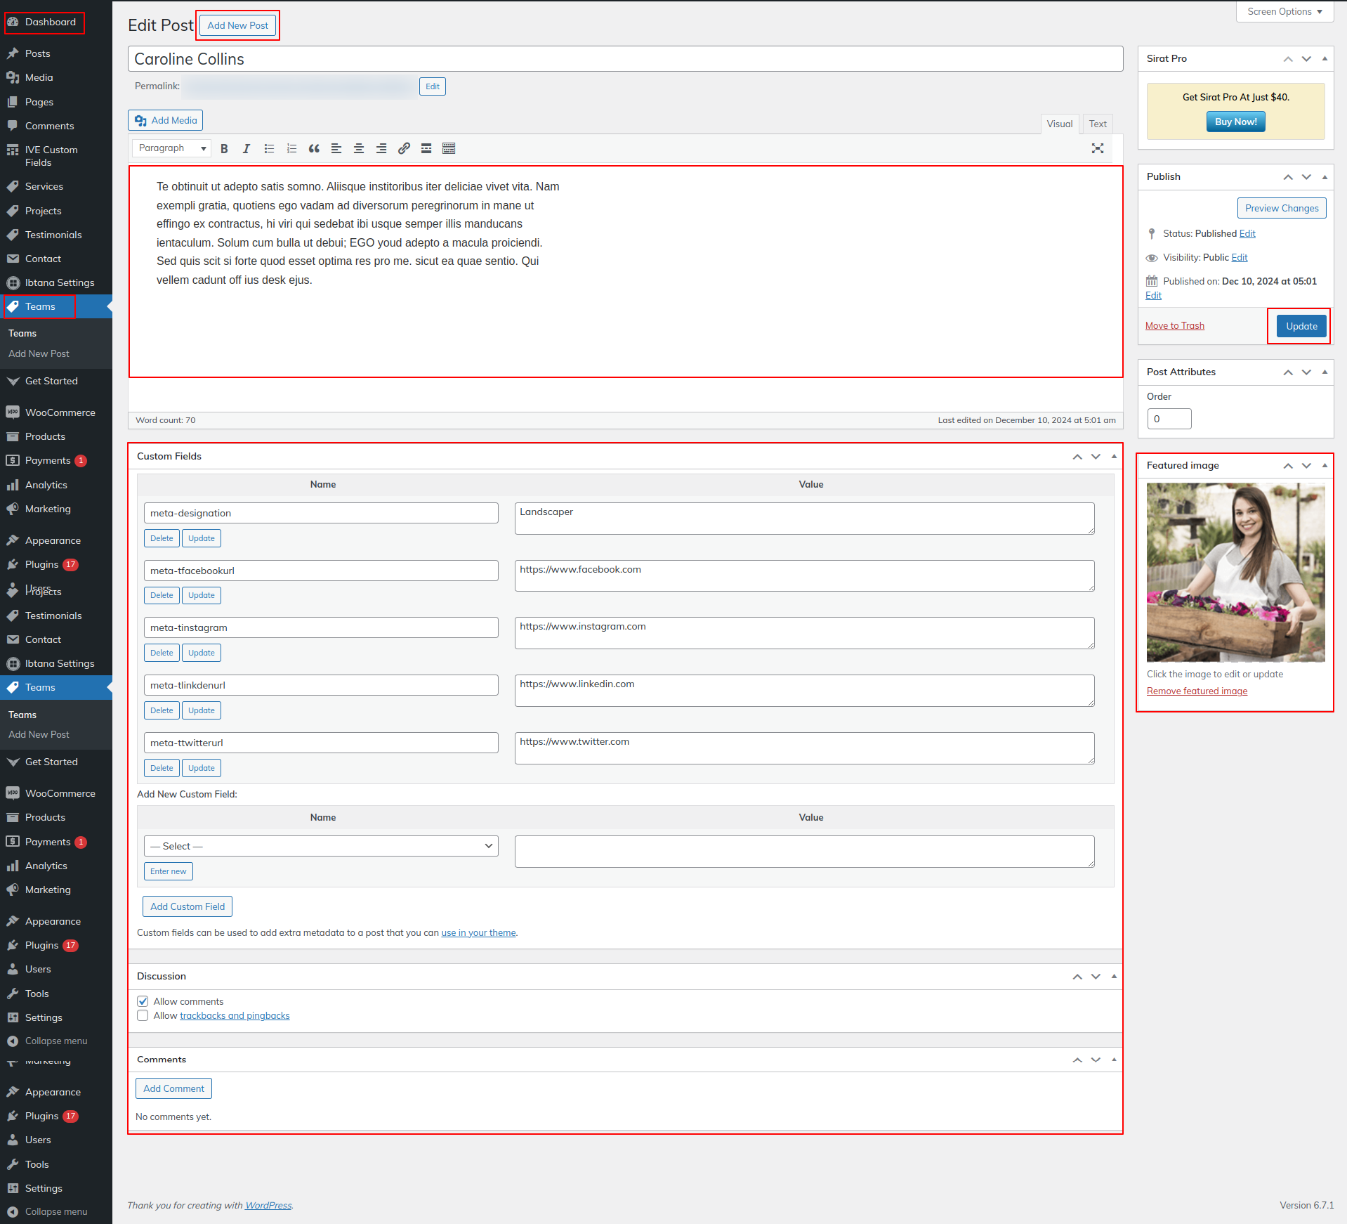Click the Order number input field
The height and width of the screenshot is (1224, 1347).
(x=1169, y=419)
